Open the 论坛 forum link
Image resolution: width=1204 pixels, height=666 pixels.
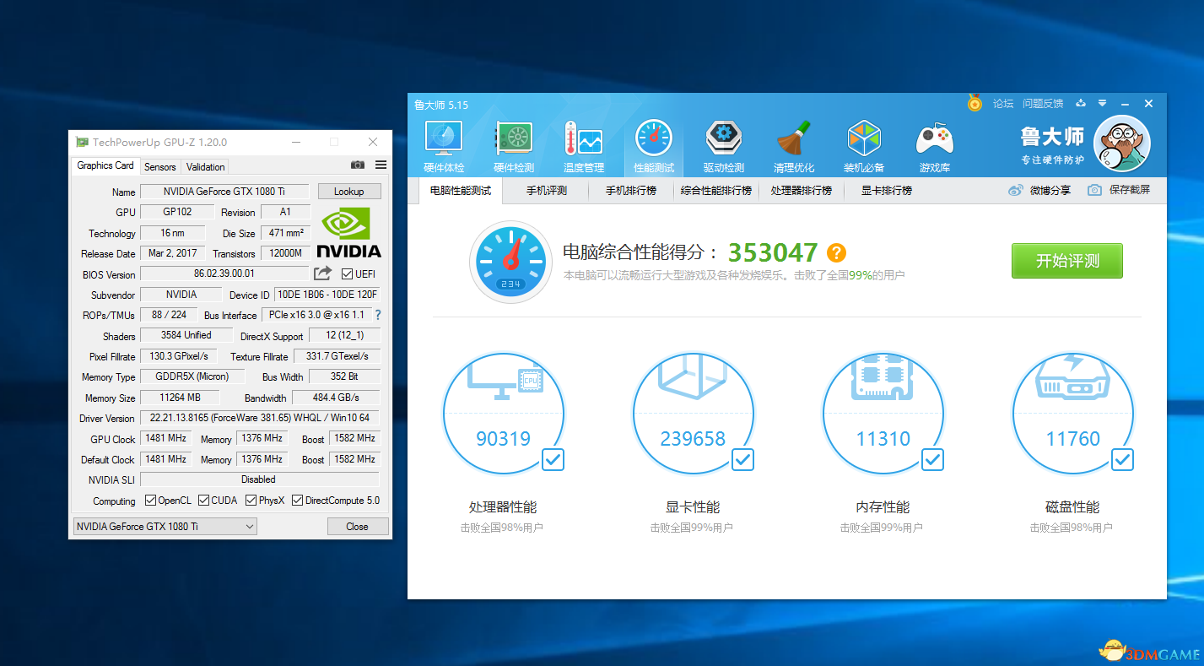pos(1003,104)
